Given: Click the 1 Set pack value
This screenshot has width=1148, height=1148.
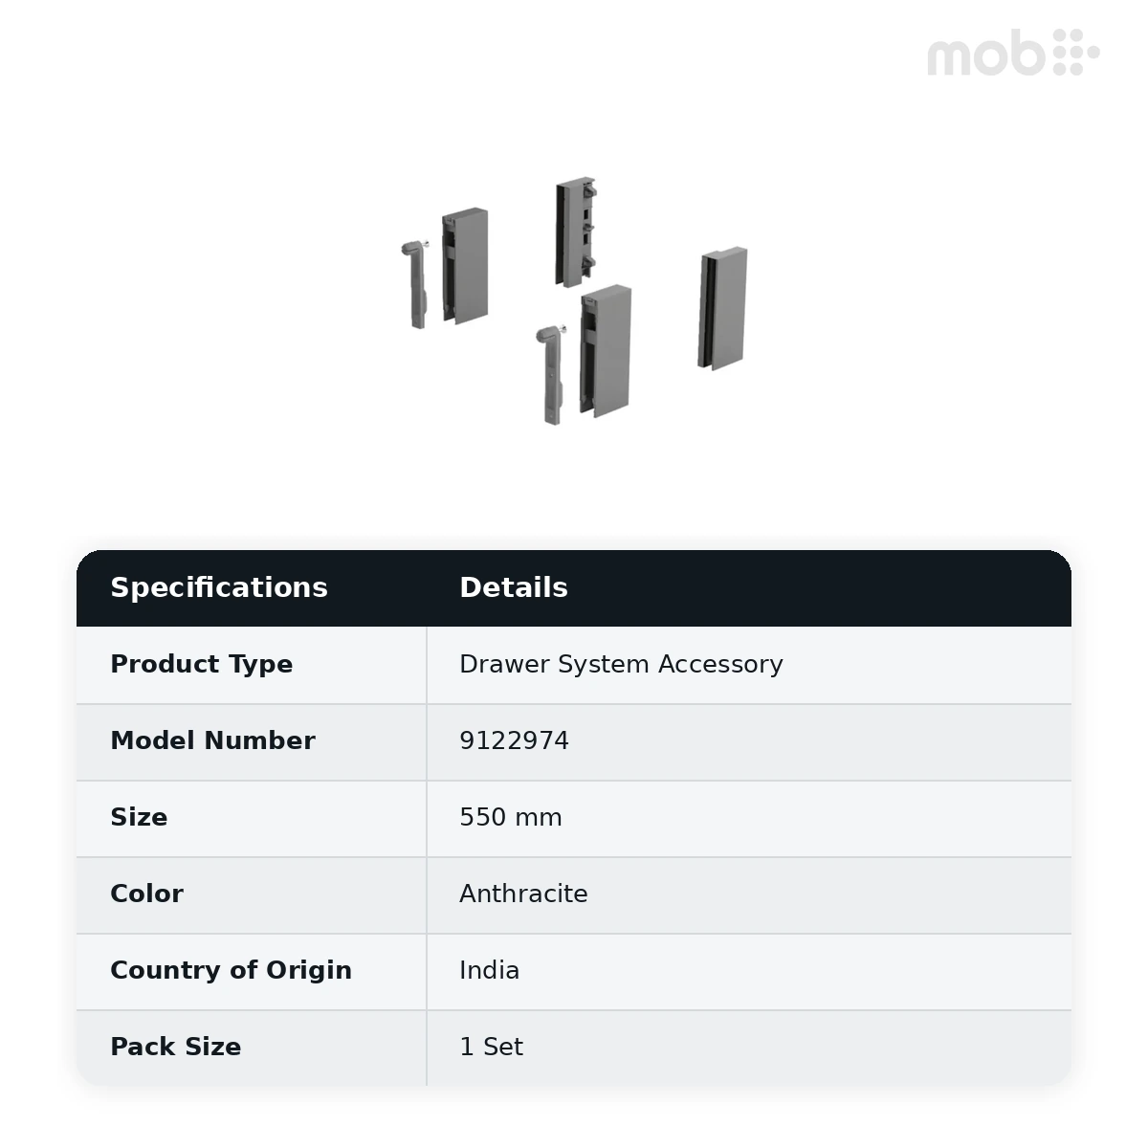Looking at the screenshot, I should 491,1047.
